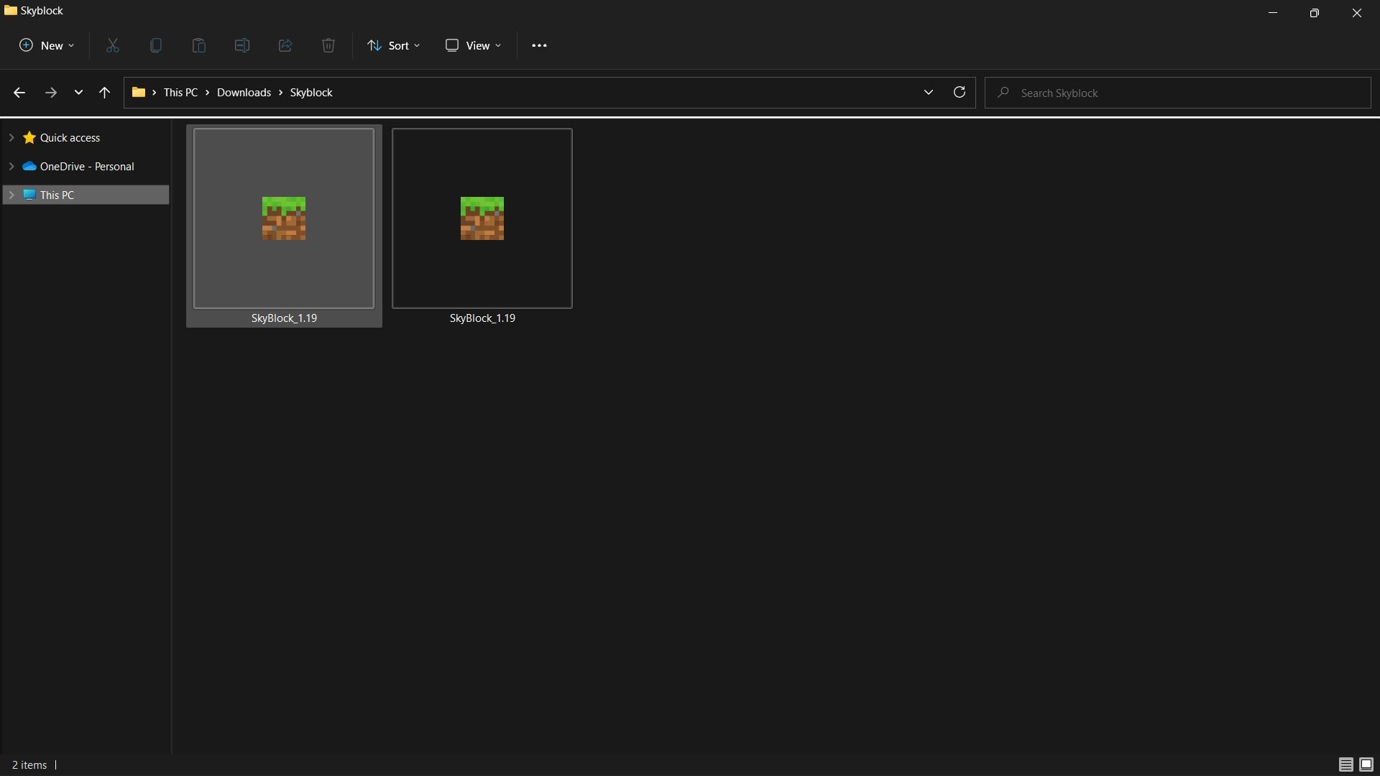This screenshot has height=776, width=1380.
Task: Refresh the Skyblock folder
Action: (x=959, y=93)
